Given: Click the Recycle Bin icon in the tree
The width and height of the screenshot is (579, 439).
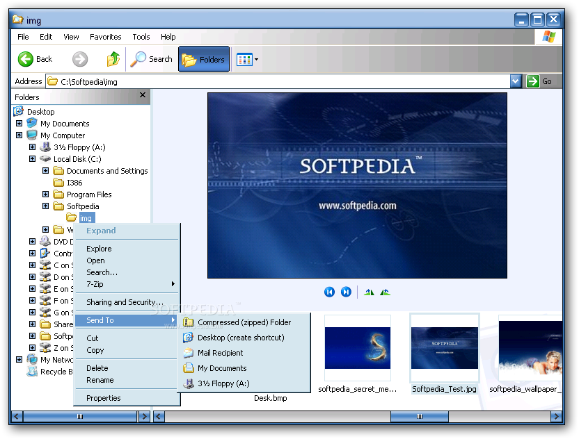Looking at the screenshot, I should point(32,371).
